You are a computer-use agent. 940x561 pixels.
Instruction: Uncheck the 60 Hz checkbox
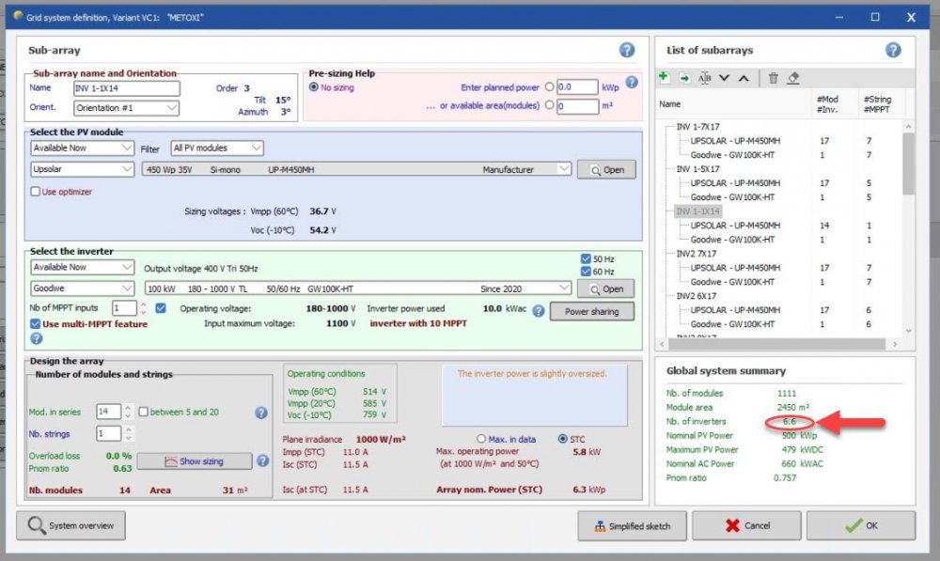point(587,272)
